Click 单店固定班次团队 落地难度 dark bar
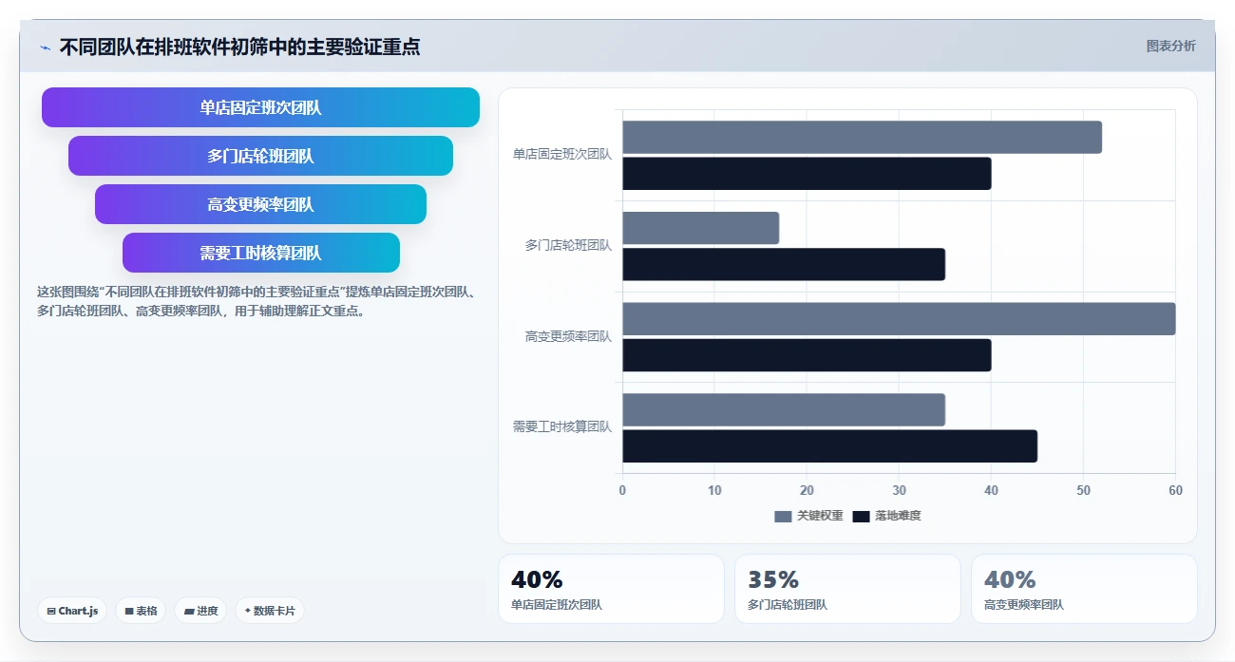The height and width of the screenshot is (662, 1235). (x=807, y=174)
